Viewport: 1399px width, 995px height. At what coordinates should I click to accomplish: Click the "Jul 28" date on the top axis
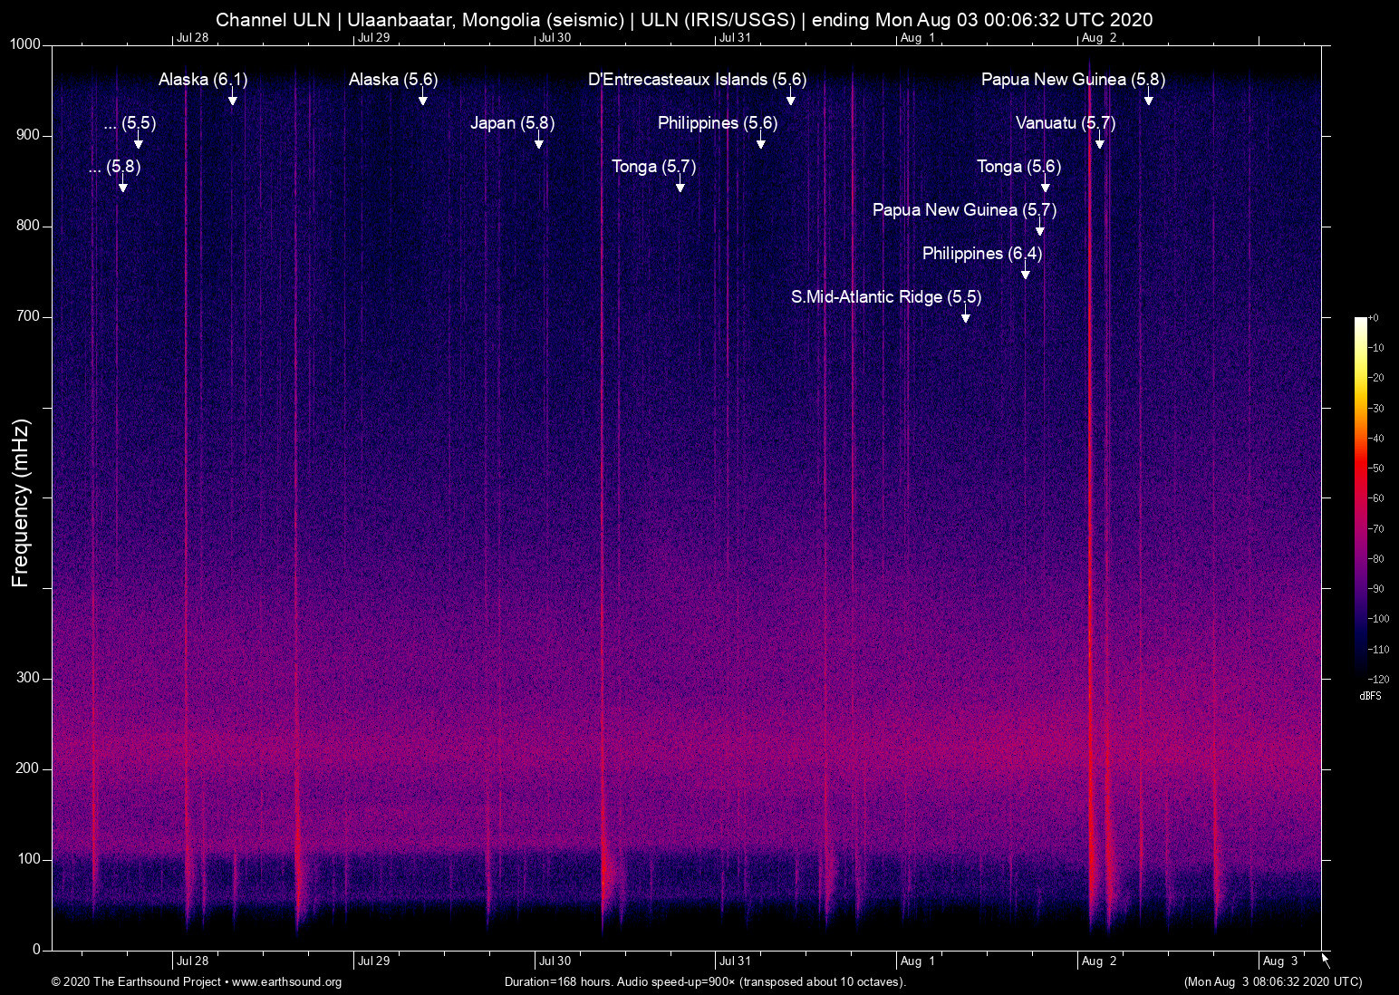click(192, 37)
